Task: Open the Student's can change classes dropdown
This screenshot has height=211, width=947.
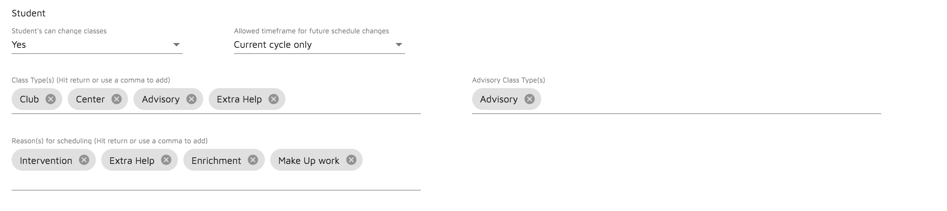Action: point(177,45)
